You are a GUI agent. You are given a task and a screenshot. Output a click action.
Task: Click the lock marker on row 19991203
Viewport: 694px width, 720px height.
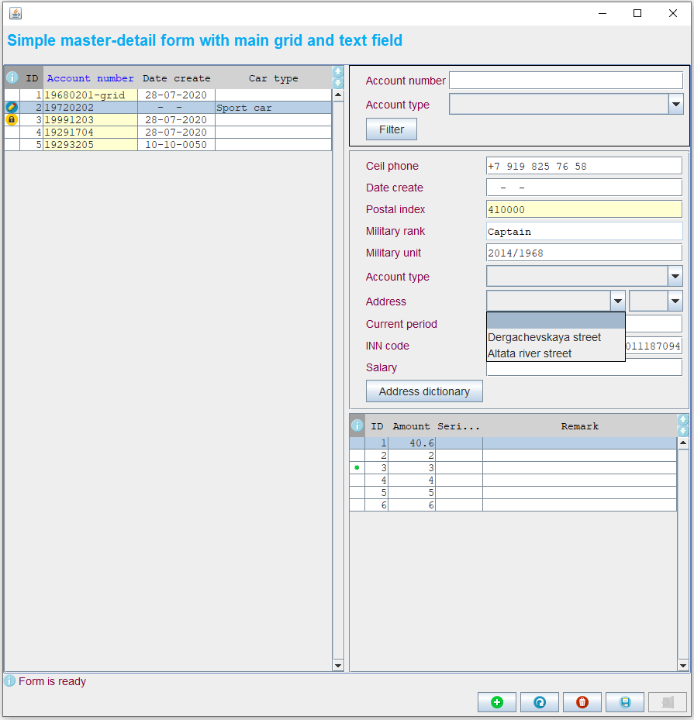[x=12, y=119]
